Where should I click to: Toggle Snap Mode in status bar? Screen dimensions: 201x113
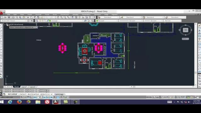(x=25, y=97)
